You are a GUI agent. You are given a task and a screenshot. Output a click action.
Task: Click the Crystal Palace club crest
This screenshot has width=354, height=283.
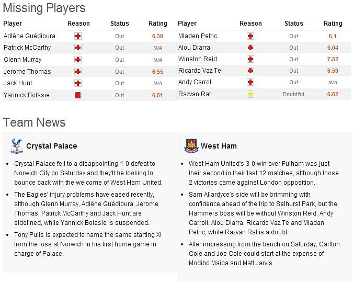pyautogui.click(x=17, y=146)
